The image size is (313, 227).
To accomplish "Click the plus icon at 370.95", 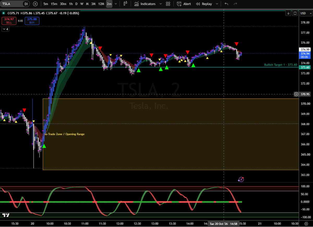I will tap(296, 94).
